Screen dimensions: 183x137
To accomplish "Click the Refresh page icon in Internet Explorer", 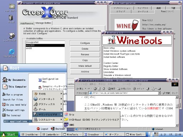I will [99, 88].
